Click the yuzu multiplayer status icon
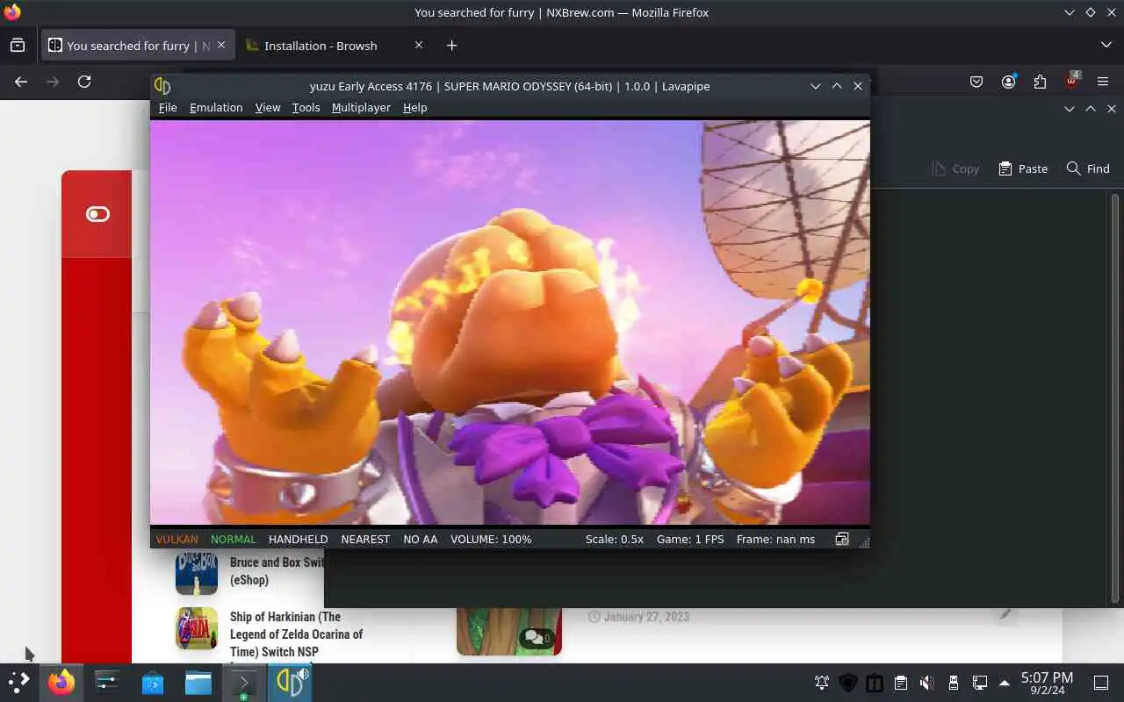Screen dimensions: 1124x702 [x=842, y=539]
